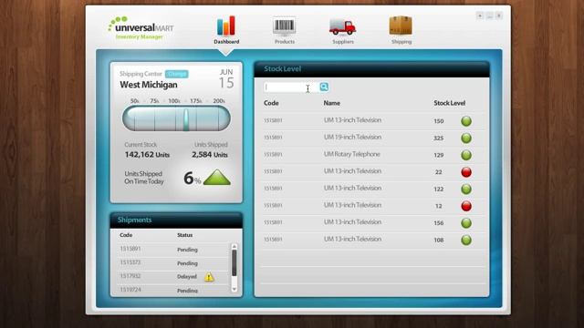Click stock value 156

(439, 222)
